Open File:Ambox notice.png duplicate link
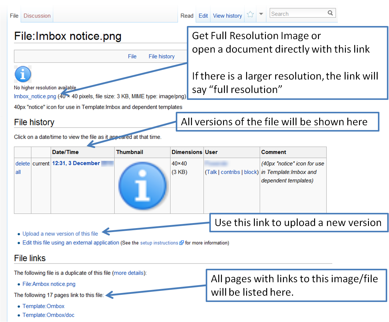 (x=49, y=284)
